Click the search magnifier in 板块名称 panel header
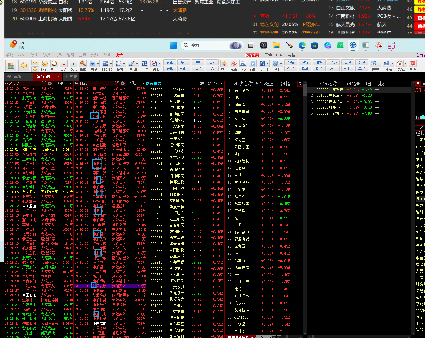Viewport: 425px width, 338px height. [300, 84]
